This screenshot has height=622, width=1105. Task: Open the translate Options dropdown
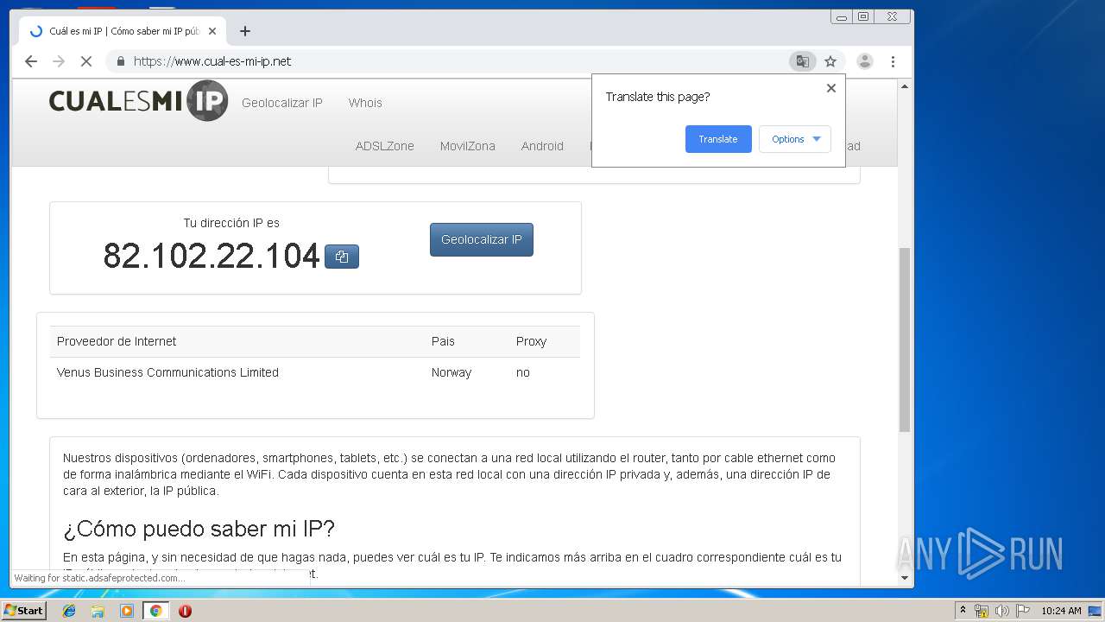point(795,139)
